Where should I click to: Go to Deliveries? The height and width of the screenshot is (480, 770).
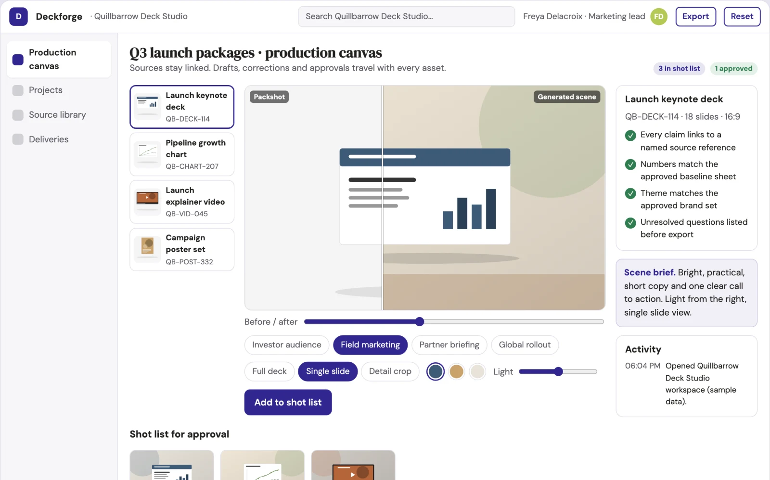(x=59, y=139)
